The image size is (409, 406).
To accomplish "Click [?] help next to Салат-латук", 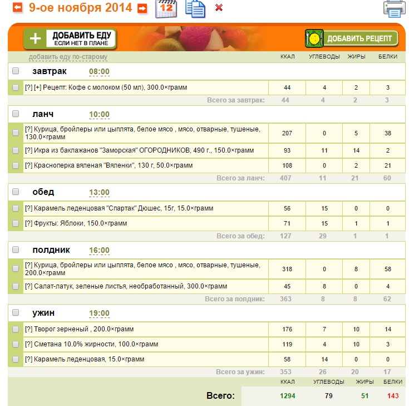I will (29, 286).
